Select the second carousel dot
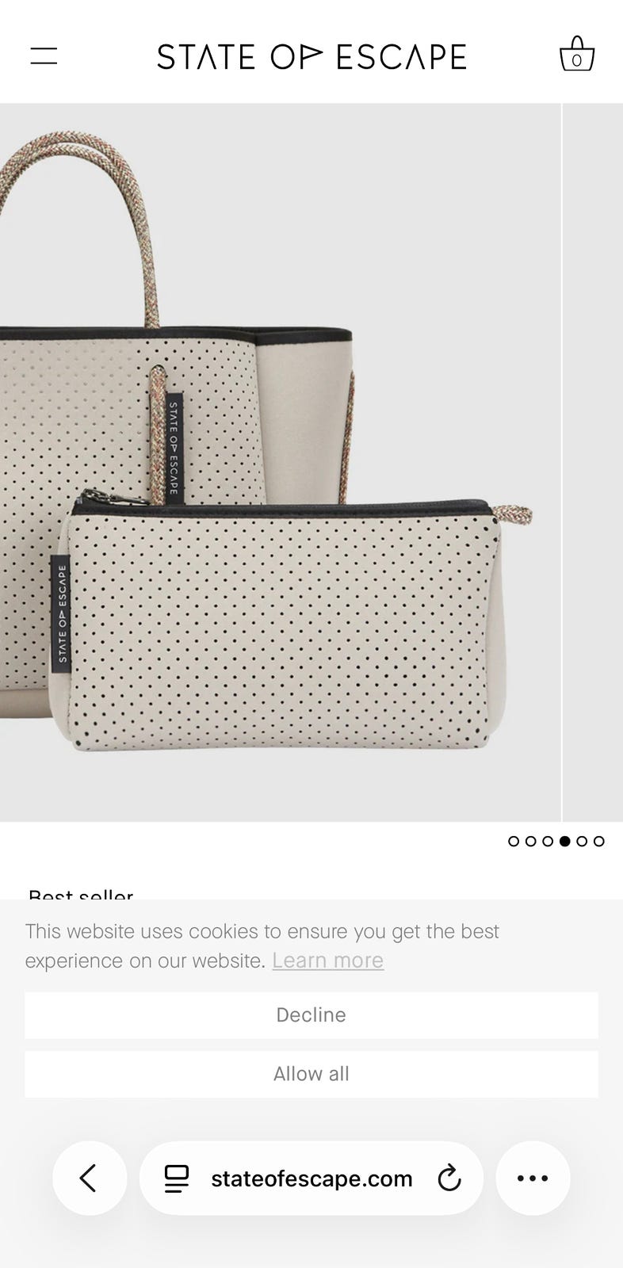The image size is (623, 1268). click(x=531, y=841)
